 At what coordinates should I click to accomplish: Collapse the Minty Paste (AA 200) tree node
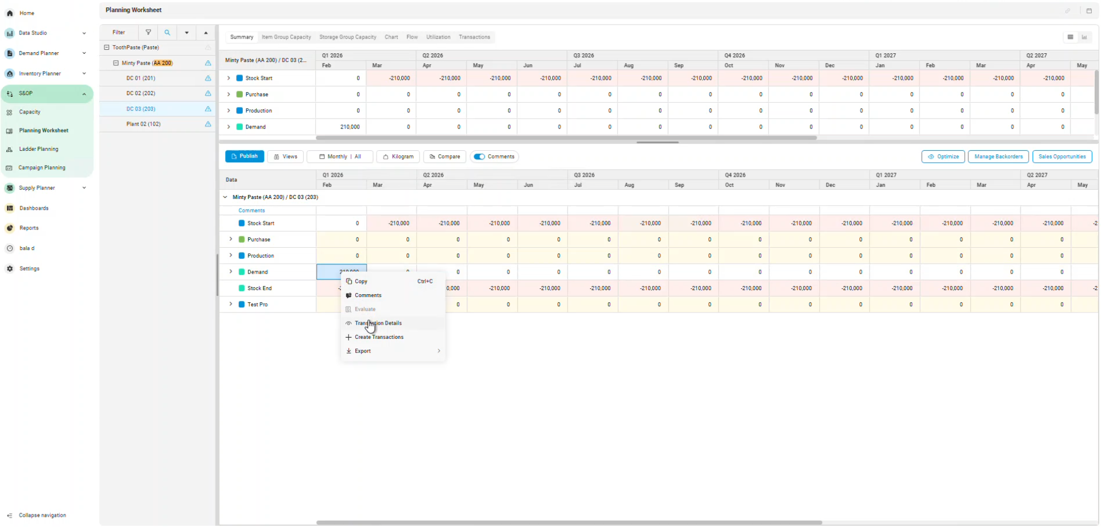coord(116,63)
